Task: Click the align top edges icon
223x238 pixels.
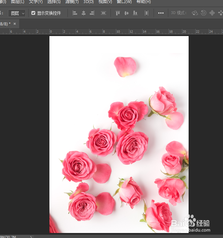Action: point(118,13)
